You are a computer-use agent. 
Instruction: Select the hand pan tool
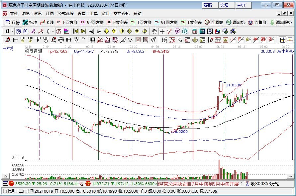pos(154,31)
